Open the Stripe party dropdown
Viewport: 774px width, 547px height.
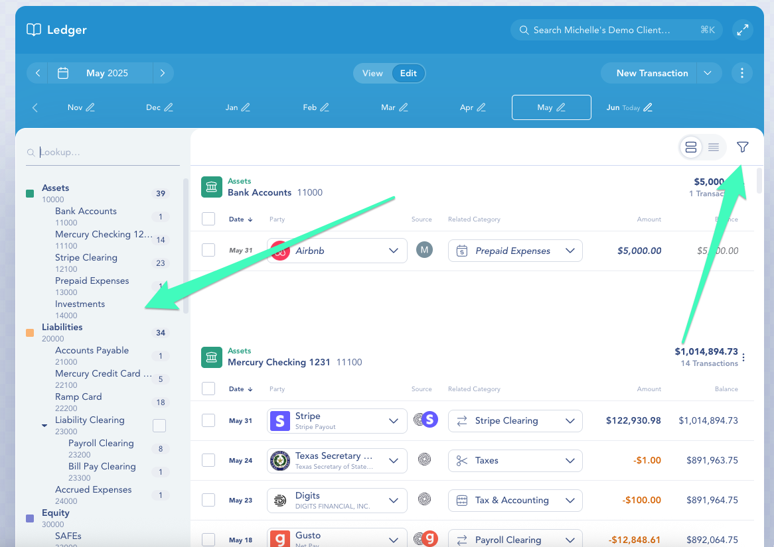point(394,421)
